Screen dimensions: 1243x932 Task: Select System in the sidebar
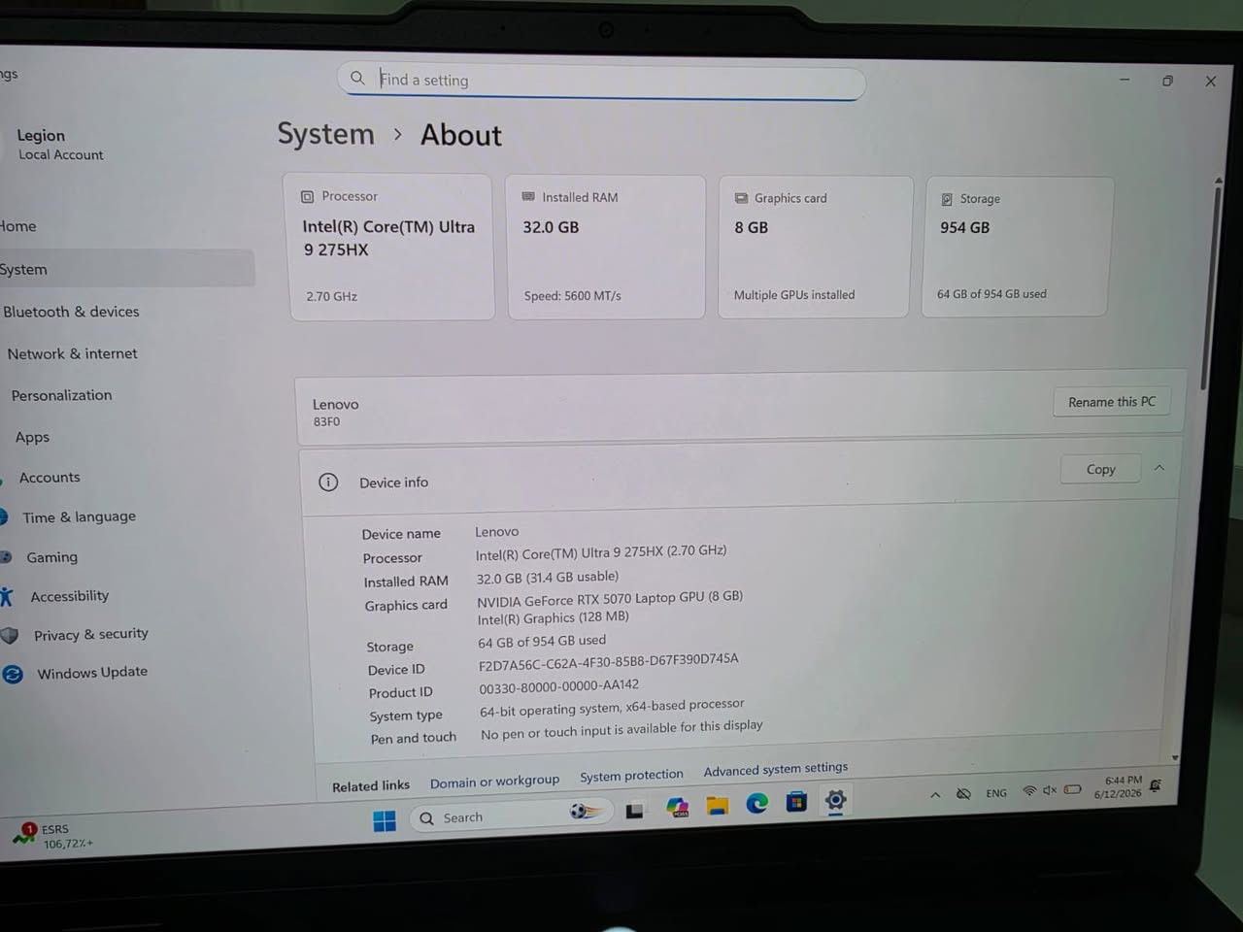[x=126, y=269]
